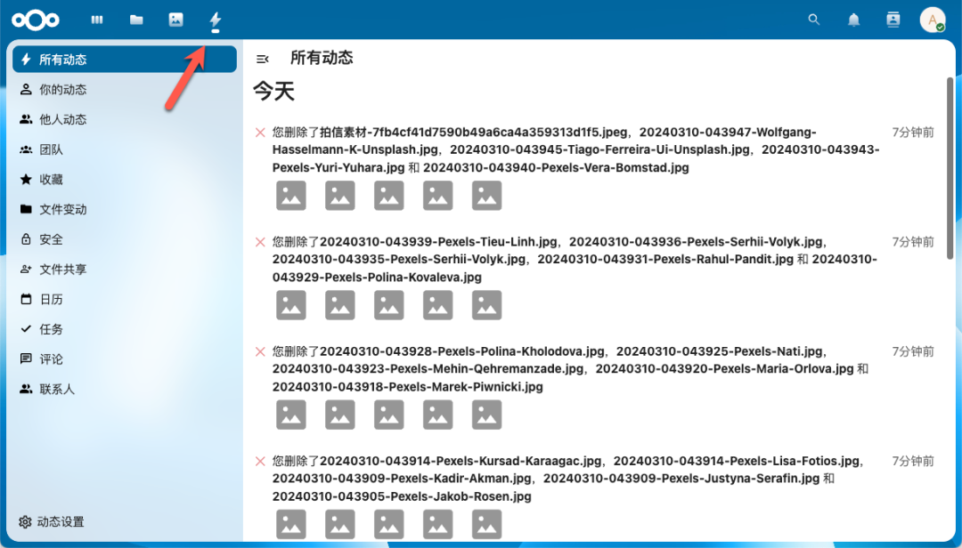The image size is (962, 548).
Task: Open the app grid launcher
Action: coord(96,19)
